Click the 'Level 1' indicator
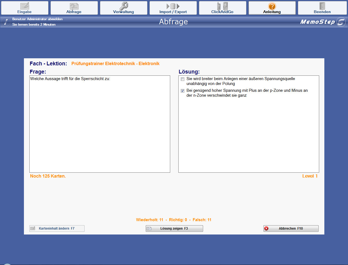Screen dimensions: 348x265 coord(310,176)
